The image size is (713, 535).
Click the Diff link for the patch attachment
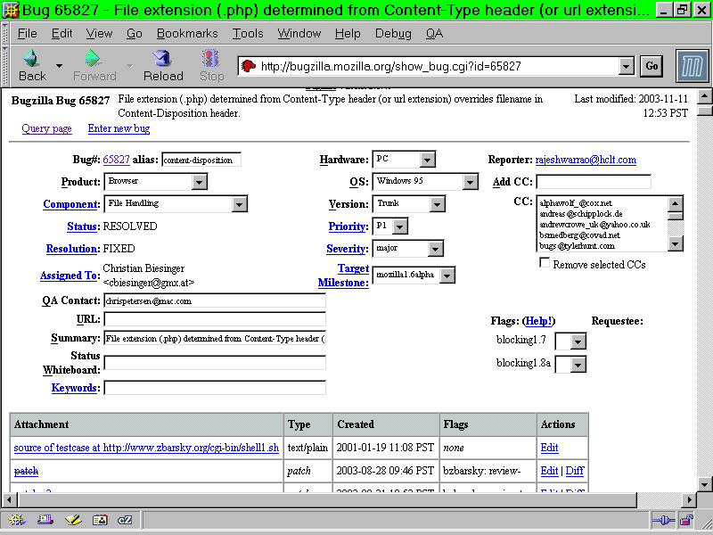(575, 470)
